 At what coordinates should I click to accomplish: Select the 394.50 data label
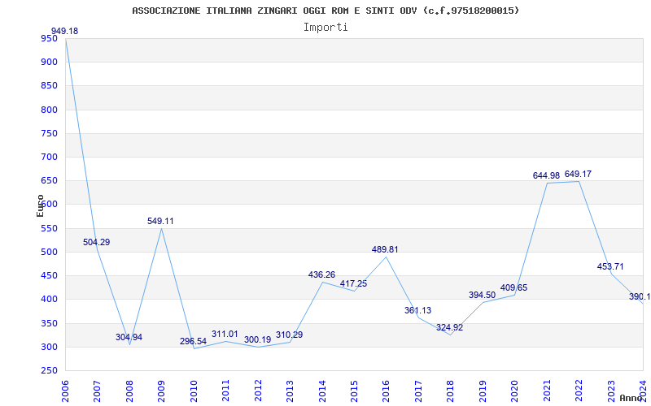(x=482, y=295)
